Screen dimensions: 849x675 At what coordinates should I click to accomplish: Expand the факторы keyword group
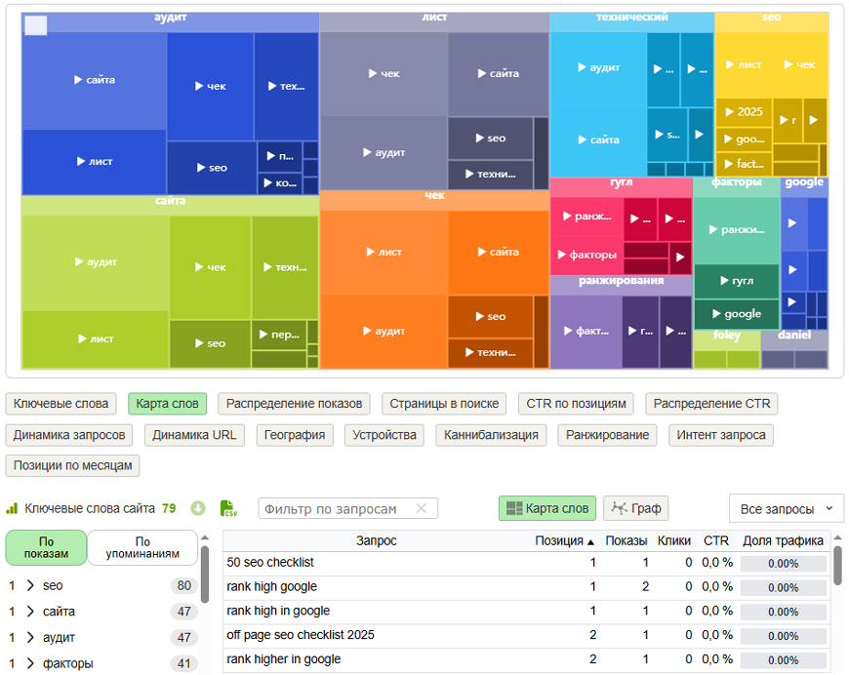pyautogui.click(x=29, y=662)
